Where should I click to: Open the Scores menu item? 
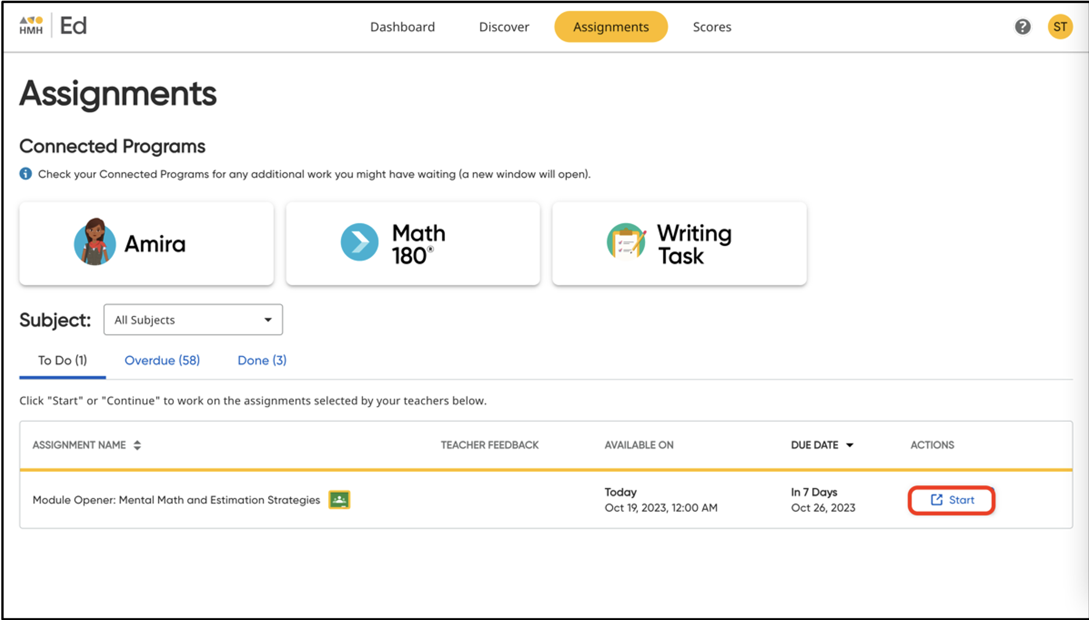(712, 27)
